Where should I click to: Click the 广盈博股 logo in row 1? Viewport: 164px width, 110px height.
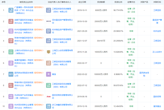tap(11, 10)
